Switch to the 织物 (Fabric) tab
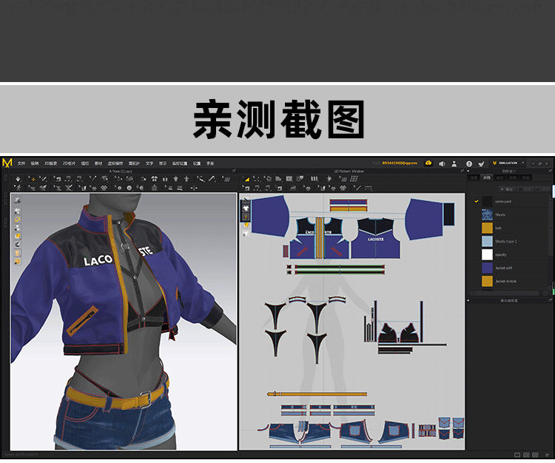 pyautogui.click(x=486, y=178)
